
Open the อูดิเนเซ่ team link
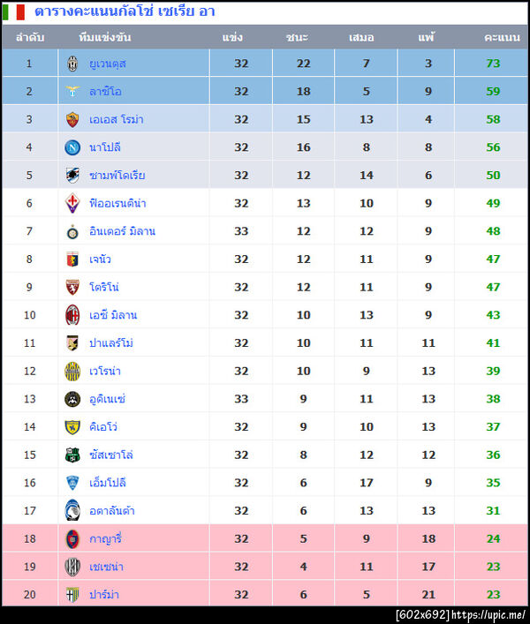tap(108, 399)
